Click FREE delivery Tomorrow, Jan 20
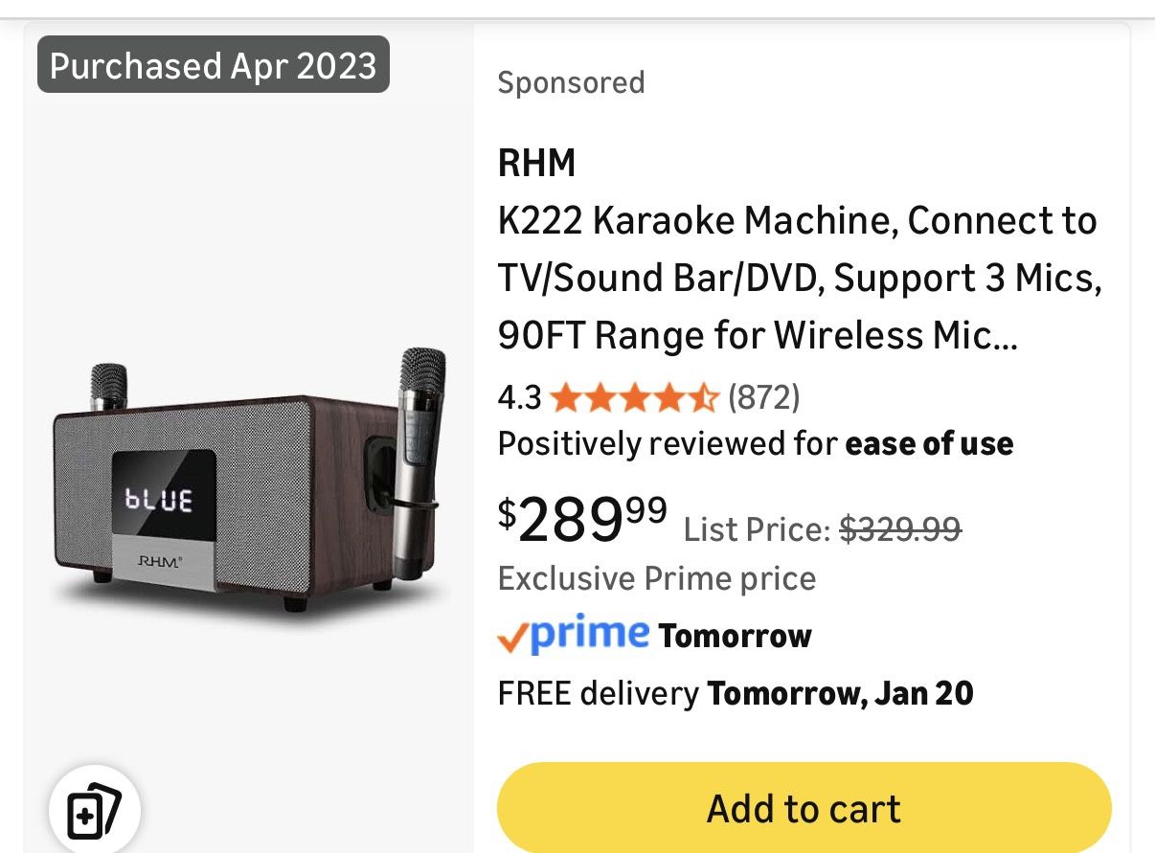 click(x=734, y=692)
